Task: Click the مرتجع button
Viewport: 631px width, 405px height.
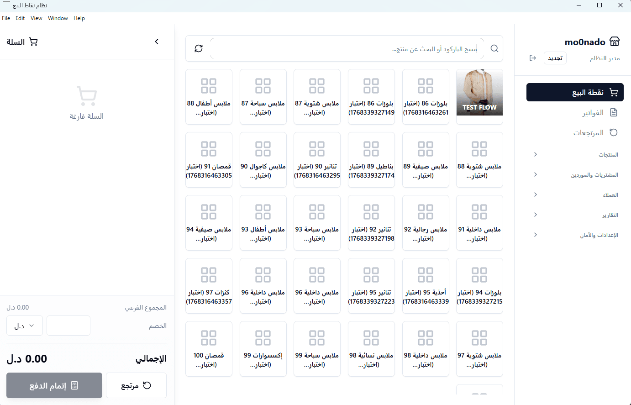Action: 136,385
